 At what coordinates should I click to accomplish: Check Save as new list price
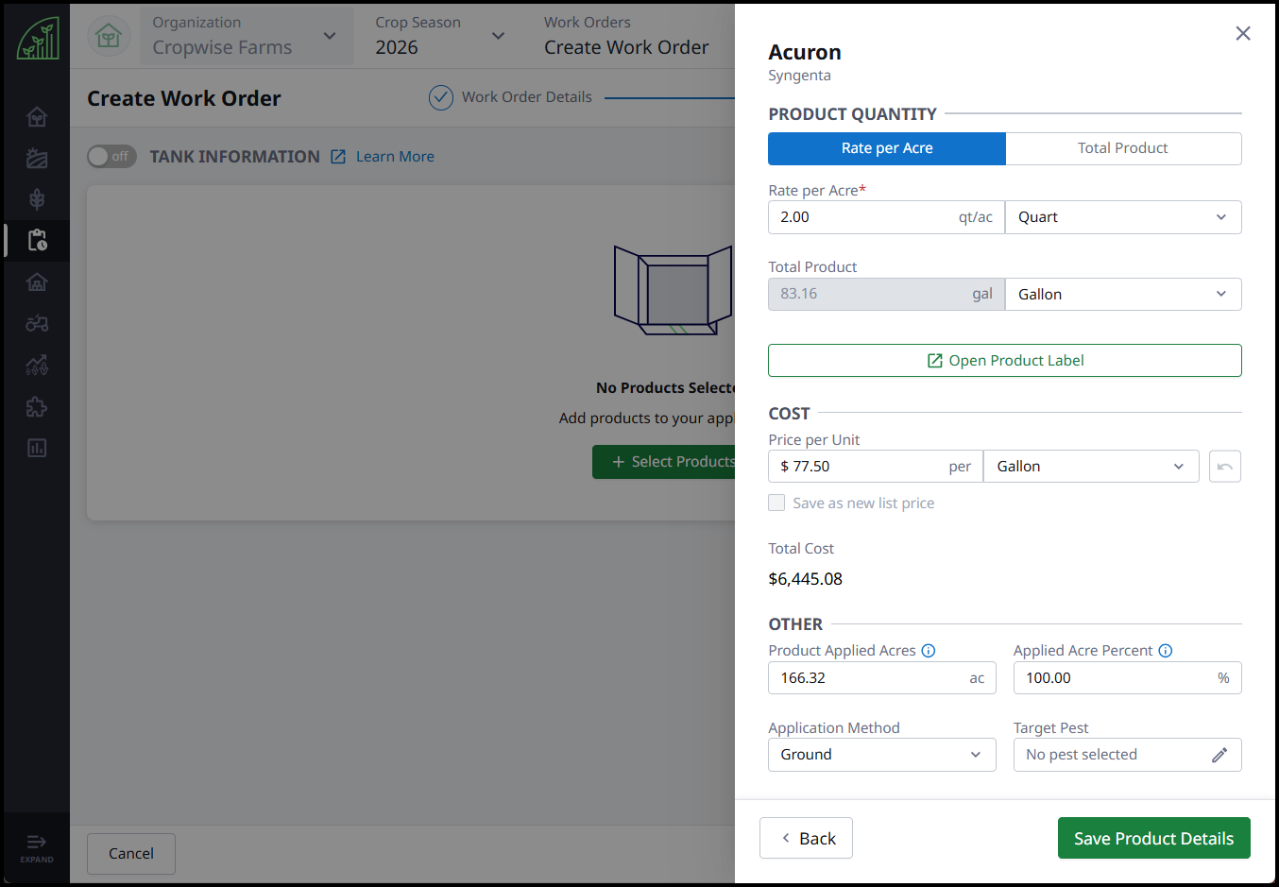pyautogui.click(x=776, y=503)
